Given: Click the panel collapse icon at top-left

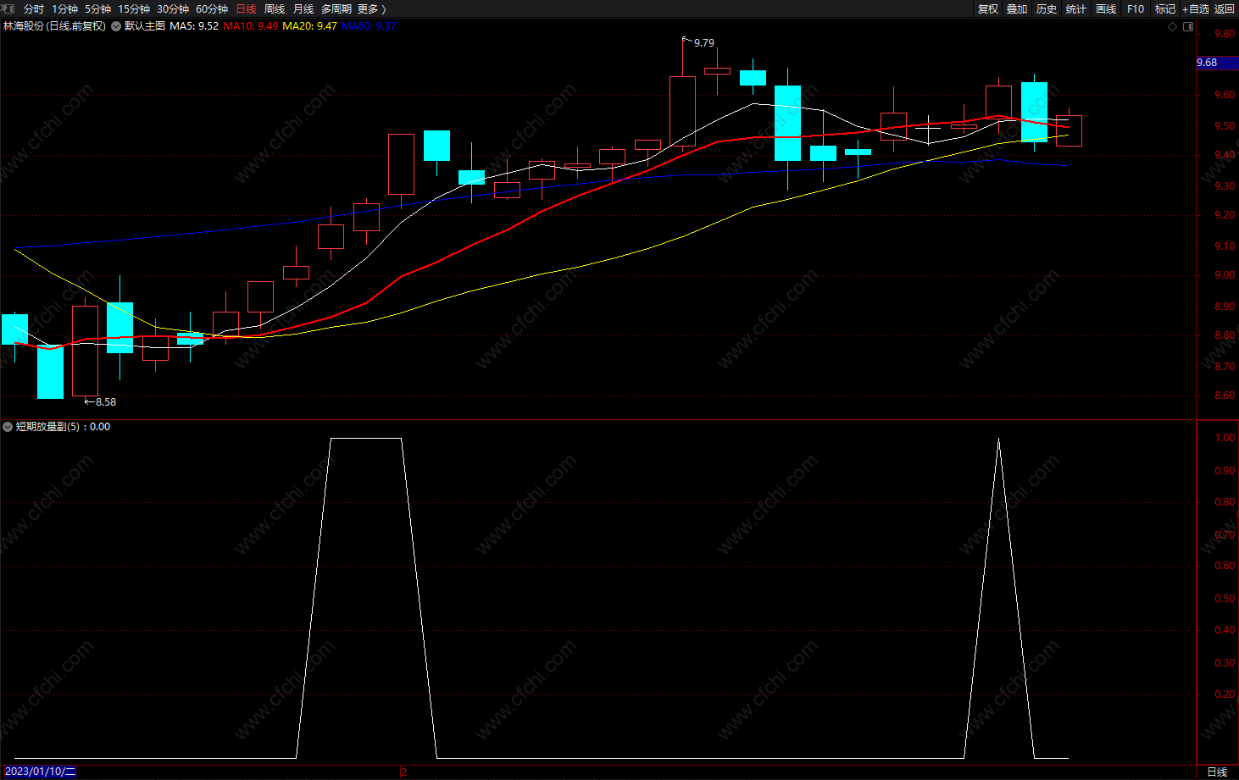Looking at the screenshot, I should (x=8, y=8).
